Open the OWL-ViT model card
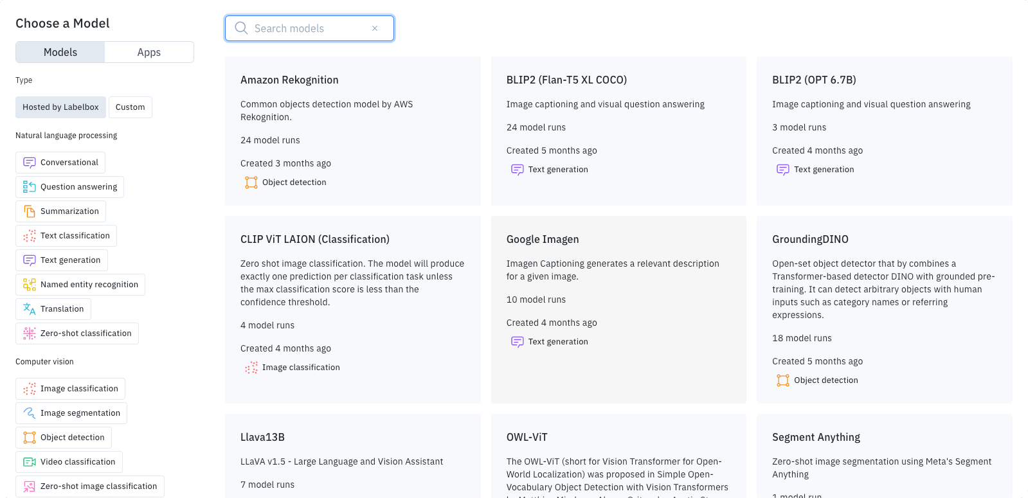 pyautogui.click(x=618, y=456)
